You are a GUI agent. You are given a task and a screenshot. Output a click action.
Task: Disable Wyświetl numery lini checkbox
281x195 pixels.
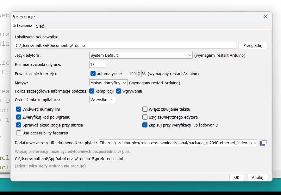pos(19,109)
